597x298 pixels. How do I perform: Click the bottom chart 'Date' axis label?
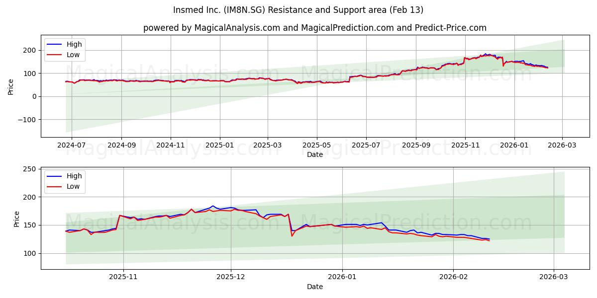coord(315,287)
